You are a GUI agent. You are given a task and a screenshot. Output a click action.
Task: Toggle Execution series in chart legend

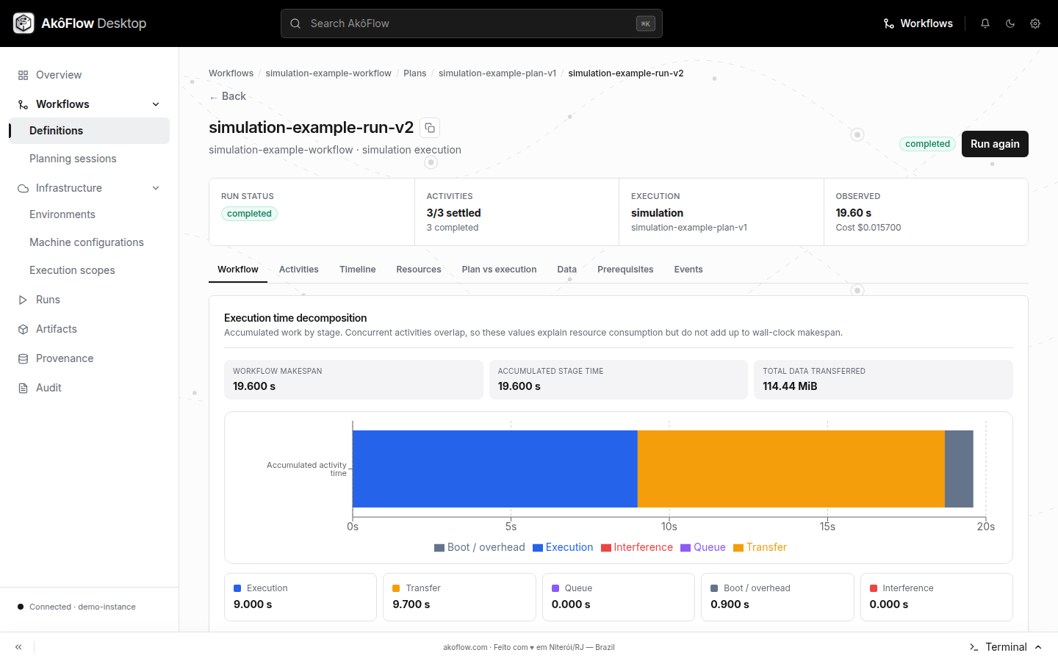563,547
